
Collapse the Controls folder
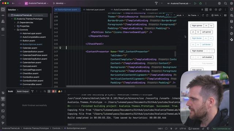[x=15, y=30]
